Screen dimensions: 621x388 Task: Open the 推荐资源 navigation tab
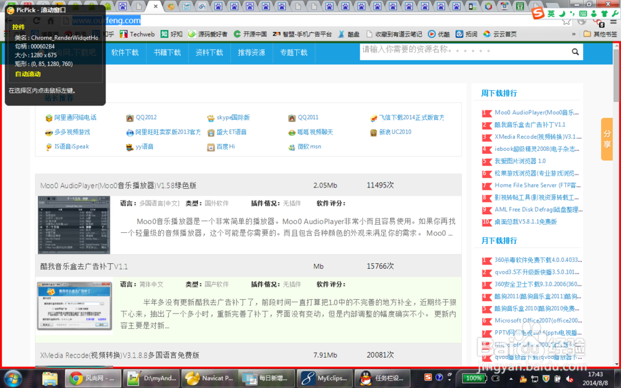coord(252,52)
